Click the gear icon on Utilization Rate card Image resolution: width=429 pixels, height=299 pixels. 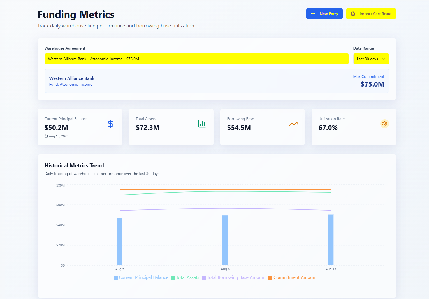coord(384,124)
